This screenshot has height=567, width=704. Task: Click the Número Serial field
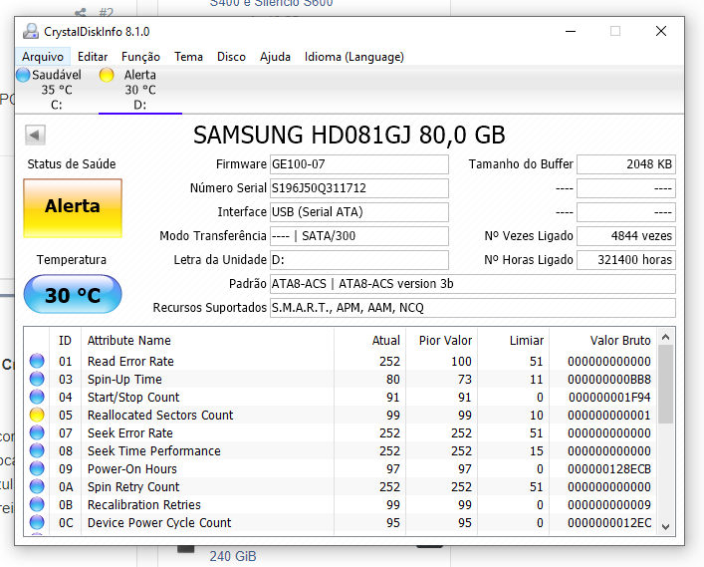coord(358,188)
